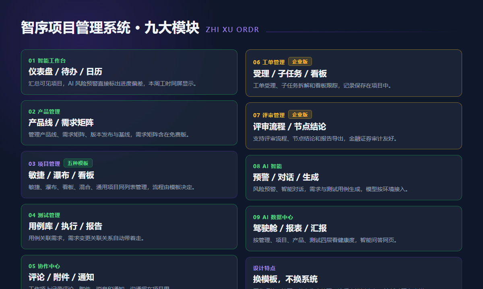Click description starting 汇总可见项目
The height and width of the screenshot is (289, 483).
(x=113, y=83)
